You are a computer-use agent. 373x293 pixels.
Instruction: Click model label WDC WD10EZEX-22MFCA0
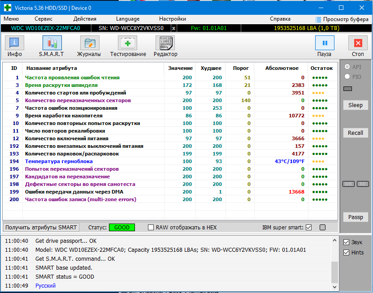46,28
